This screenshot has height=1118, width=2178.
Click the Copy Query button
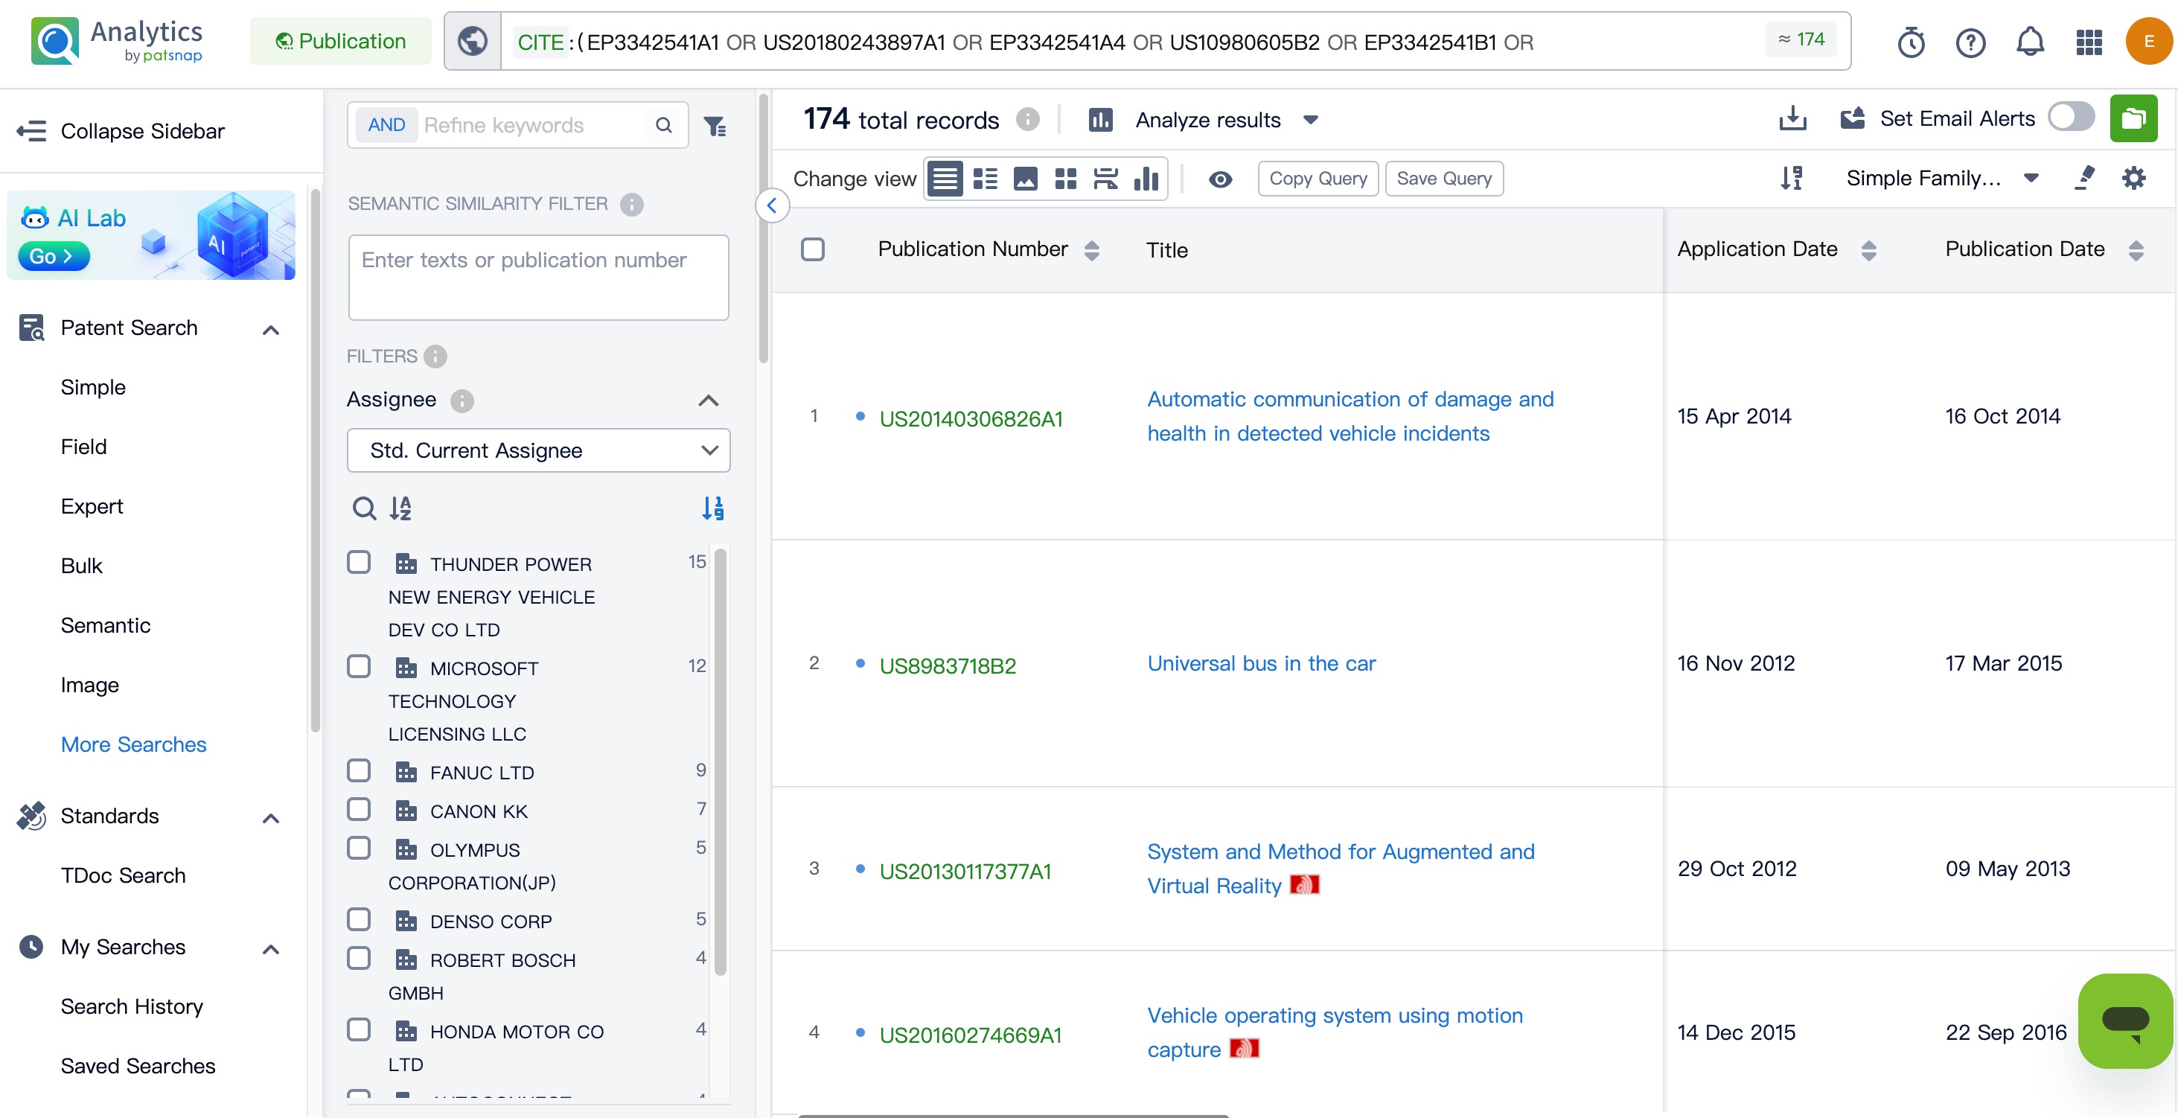coord(1318,179)
